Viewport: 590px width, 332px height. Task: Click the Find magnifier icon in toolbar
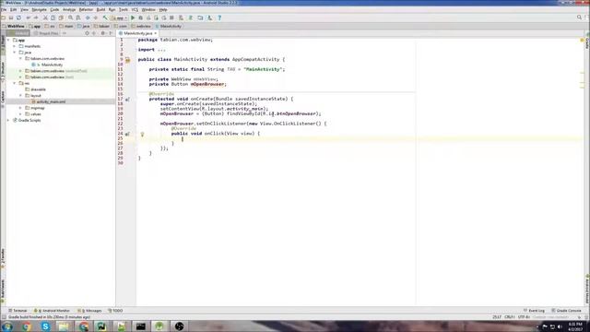click(70, 18)
